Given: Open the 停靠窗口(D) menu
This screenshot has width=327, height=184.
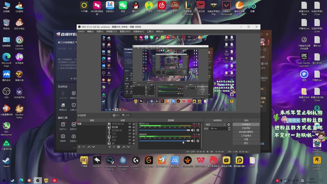Looking at the screenshot, I should 112,31.
